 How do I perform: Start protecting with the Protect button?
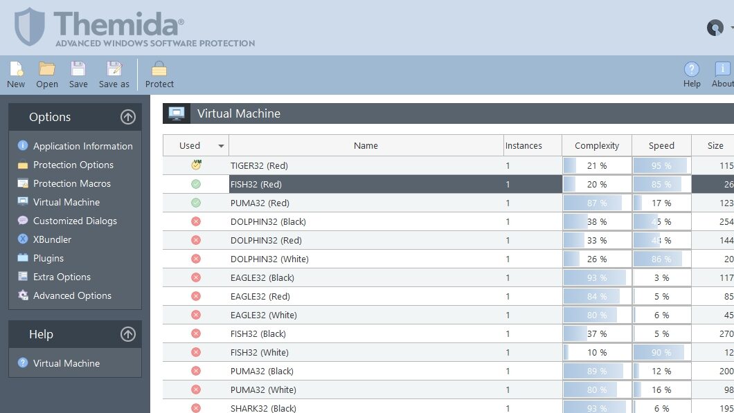tap(160, 73)
